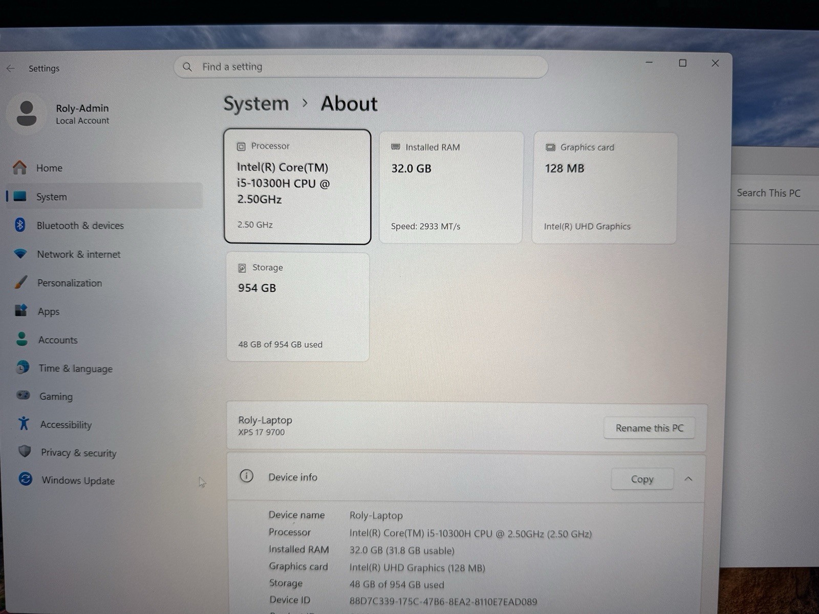Click Search This PC box in background window
Screen dimensions: 819x614
774,193
